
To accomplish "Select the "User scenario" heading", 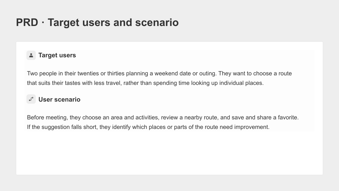I will click(59, 99).
